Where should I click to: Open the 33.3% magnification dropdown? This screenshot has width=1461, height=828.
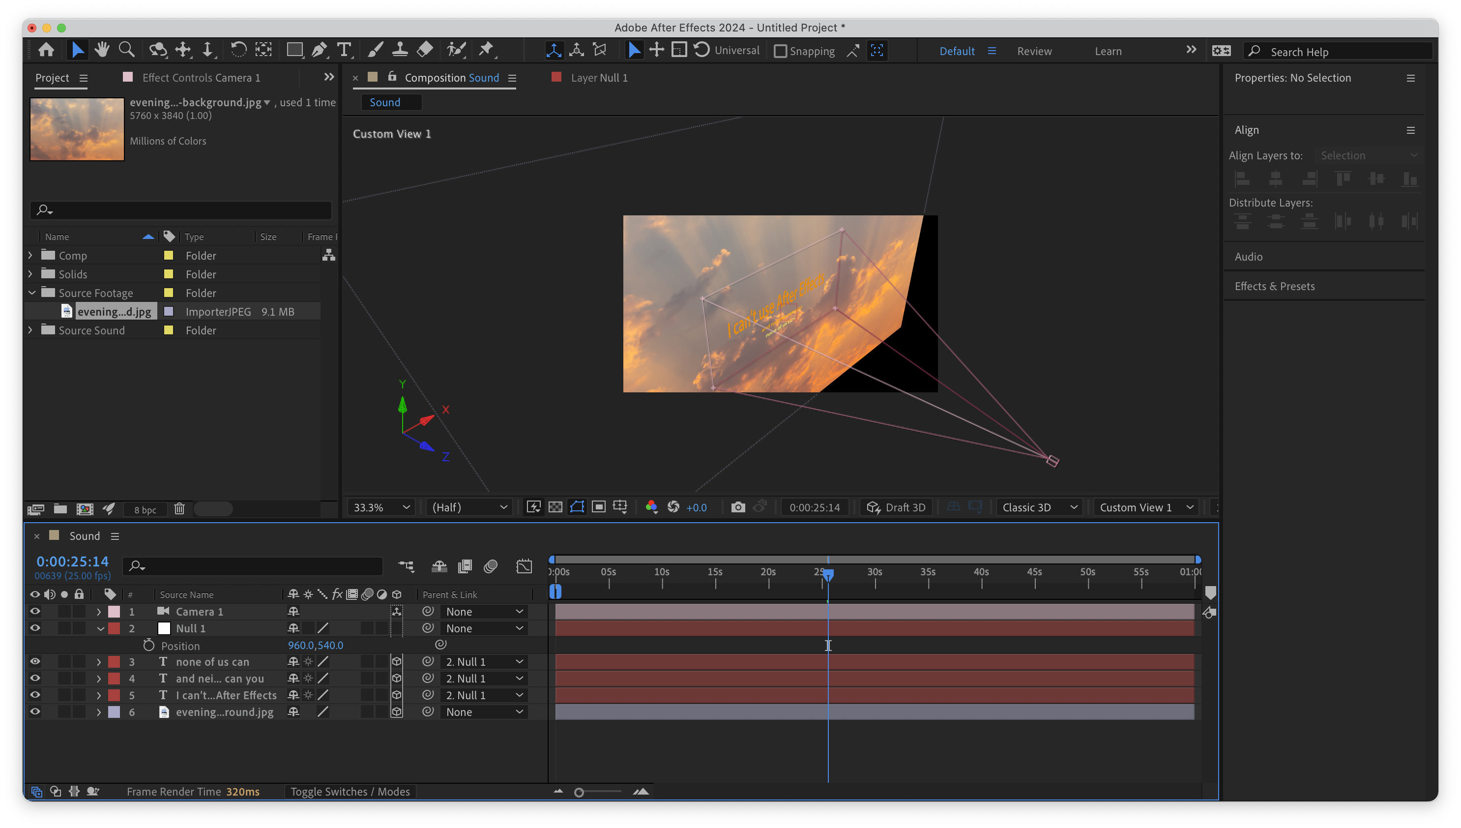pos(381,507)
